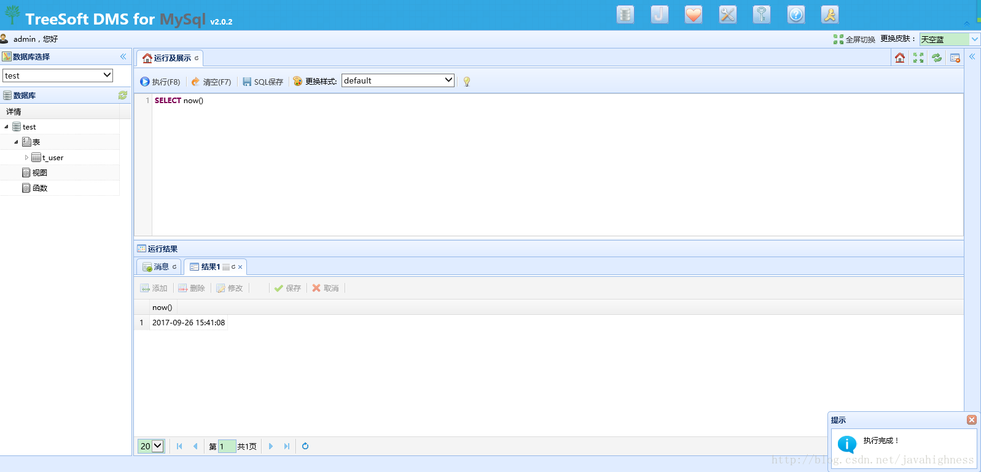
Task: Open the wrench tools icon in header
Action: point(727,15)
